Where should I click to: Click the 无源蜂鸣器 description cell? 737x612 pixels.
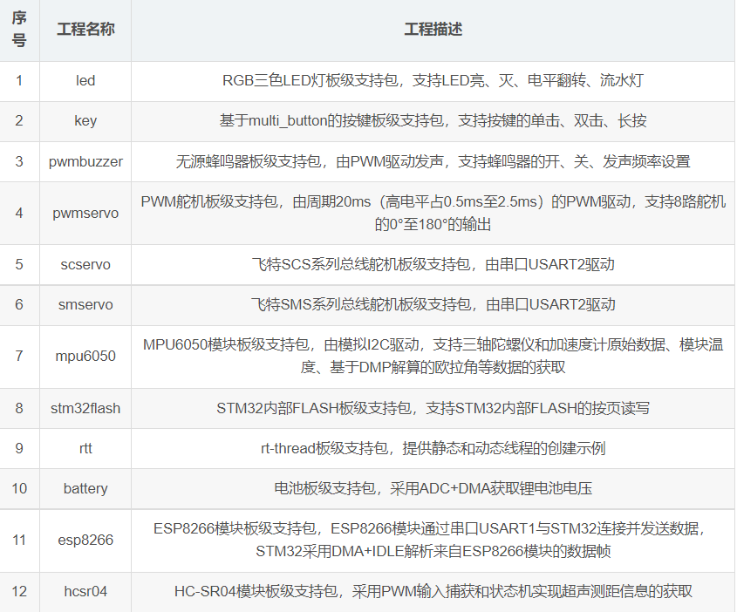pyautogui.click(x=433, y=161)
